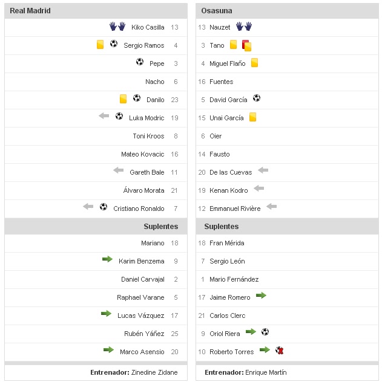Viewport: 382px width, 385px height.
Task: Click green arrow next to Jaime Romero
Action: pos(261,296)
